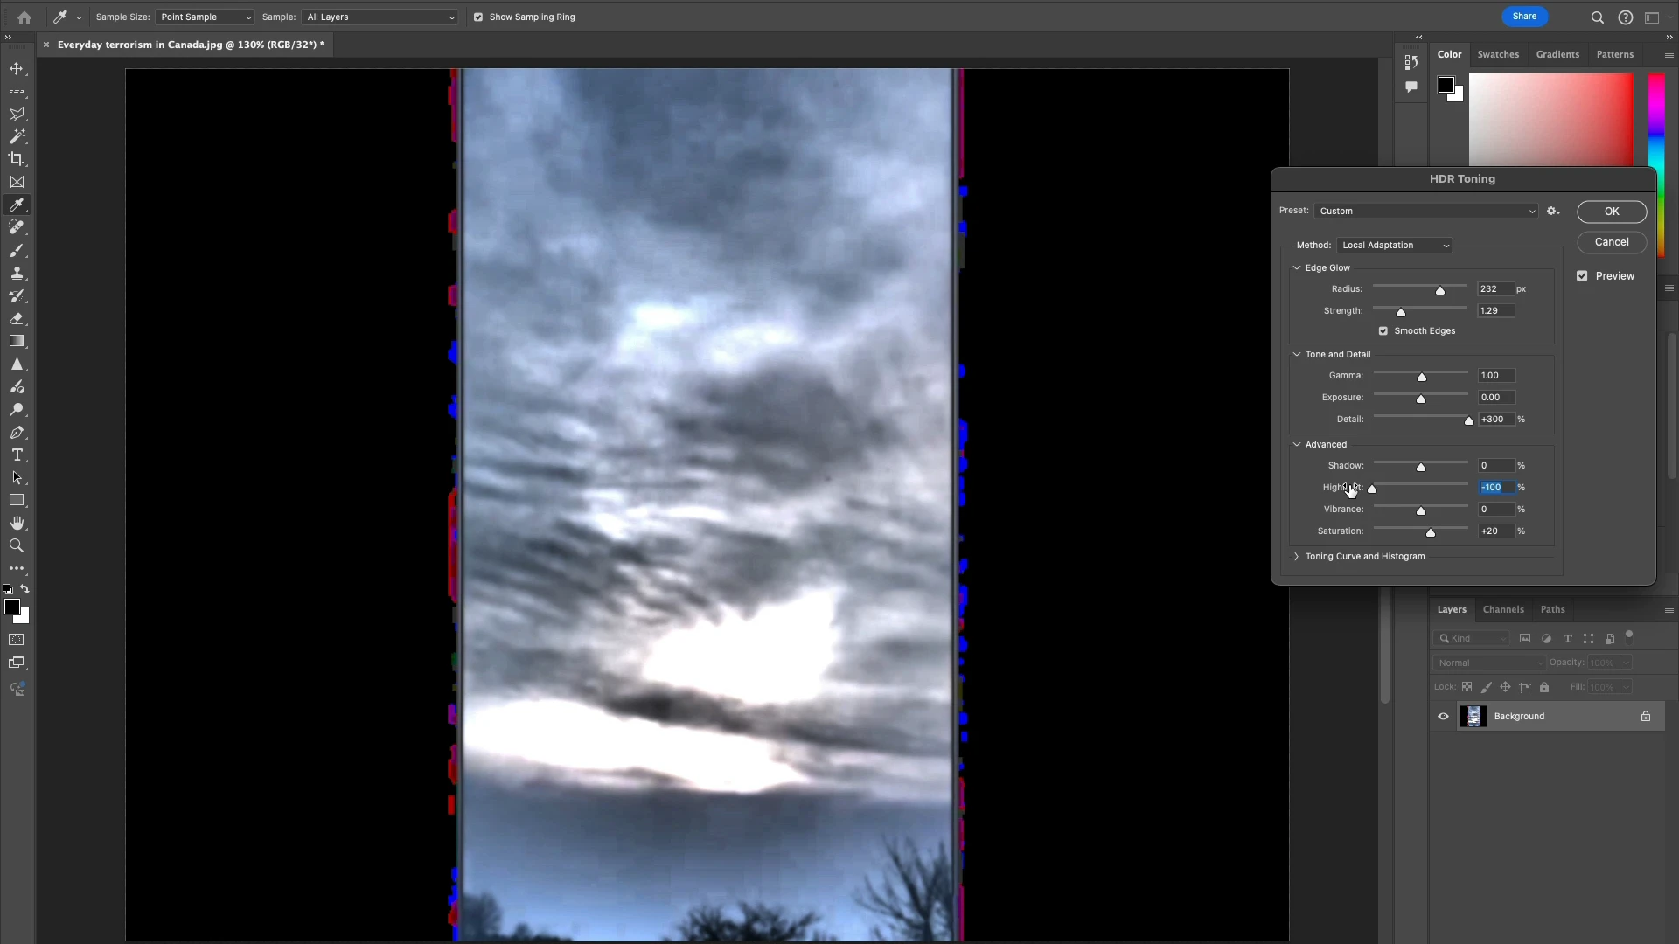Select the Clone Stamp tool
The height and width of the screenshot is (944, 1679).
(17, 273)
